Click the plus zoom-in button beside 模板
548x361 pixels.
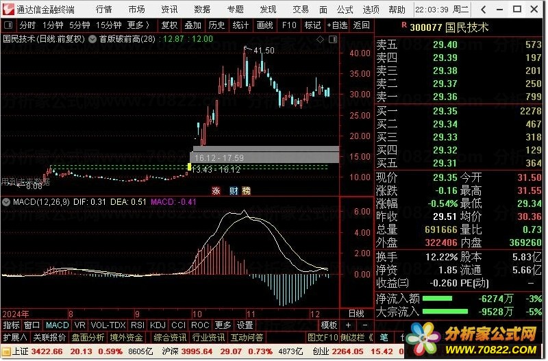pos(348,325)
